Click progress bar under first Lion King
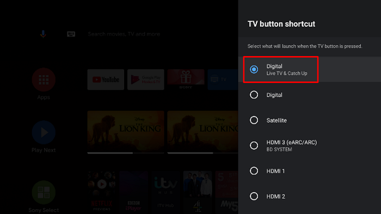381x214 pixels. point(126,153)
